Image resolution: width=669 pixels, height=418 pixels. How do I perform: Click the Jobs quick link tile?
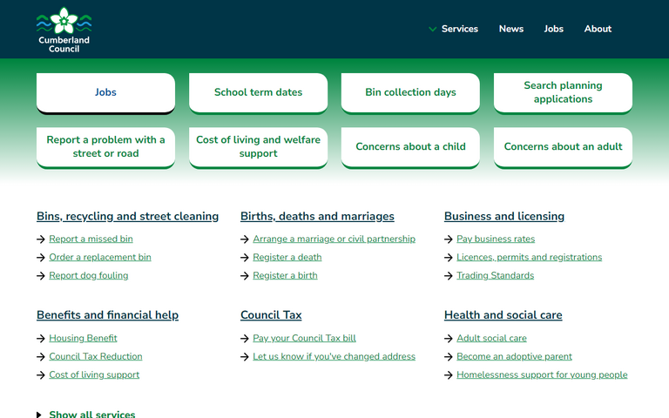[x=105, y=92]
